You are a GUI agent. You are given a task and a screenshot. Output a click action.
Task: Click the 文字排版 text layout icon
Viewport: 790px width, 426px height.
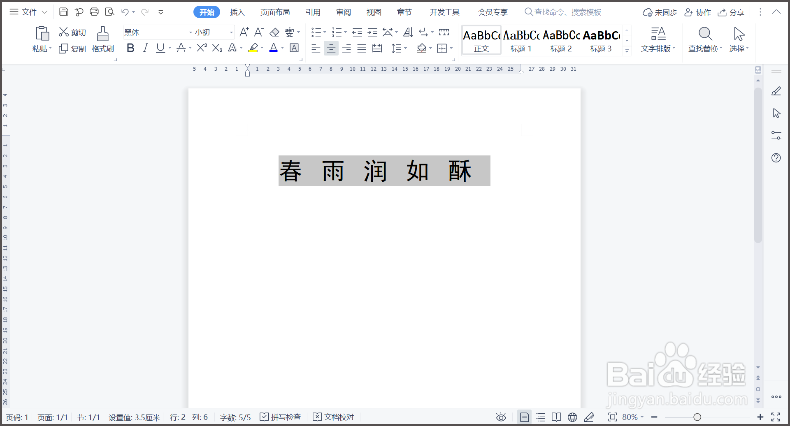click(658, 39)
